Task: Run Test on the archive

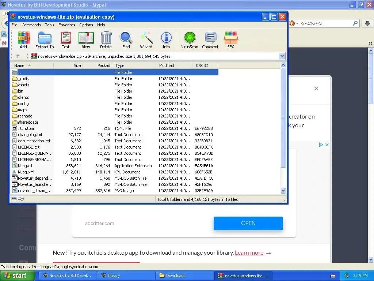Action: [66, 40]
